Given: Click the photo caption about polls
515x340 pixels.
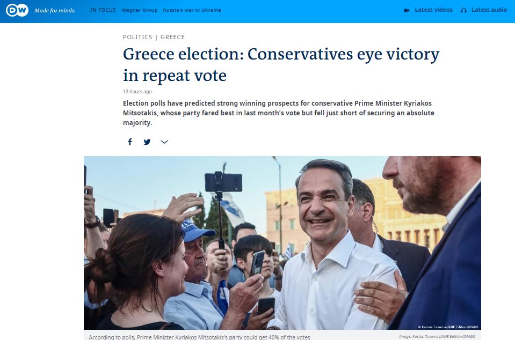Looking at the screenshot, I should pos(199,337).
